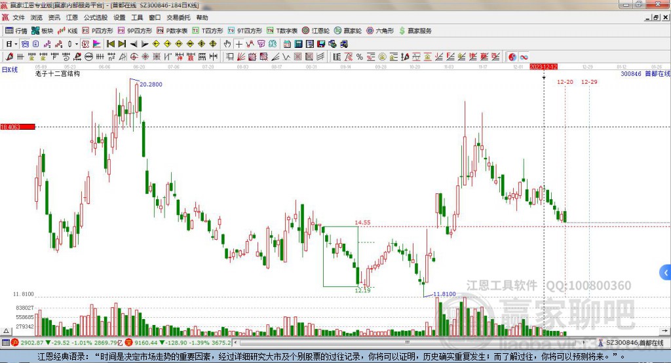Click the yin-yang taiji icon
671x363 pixels.
point(512,57)
